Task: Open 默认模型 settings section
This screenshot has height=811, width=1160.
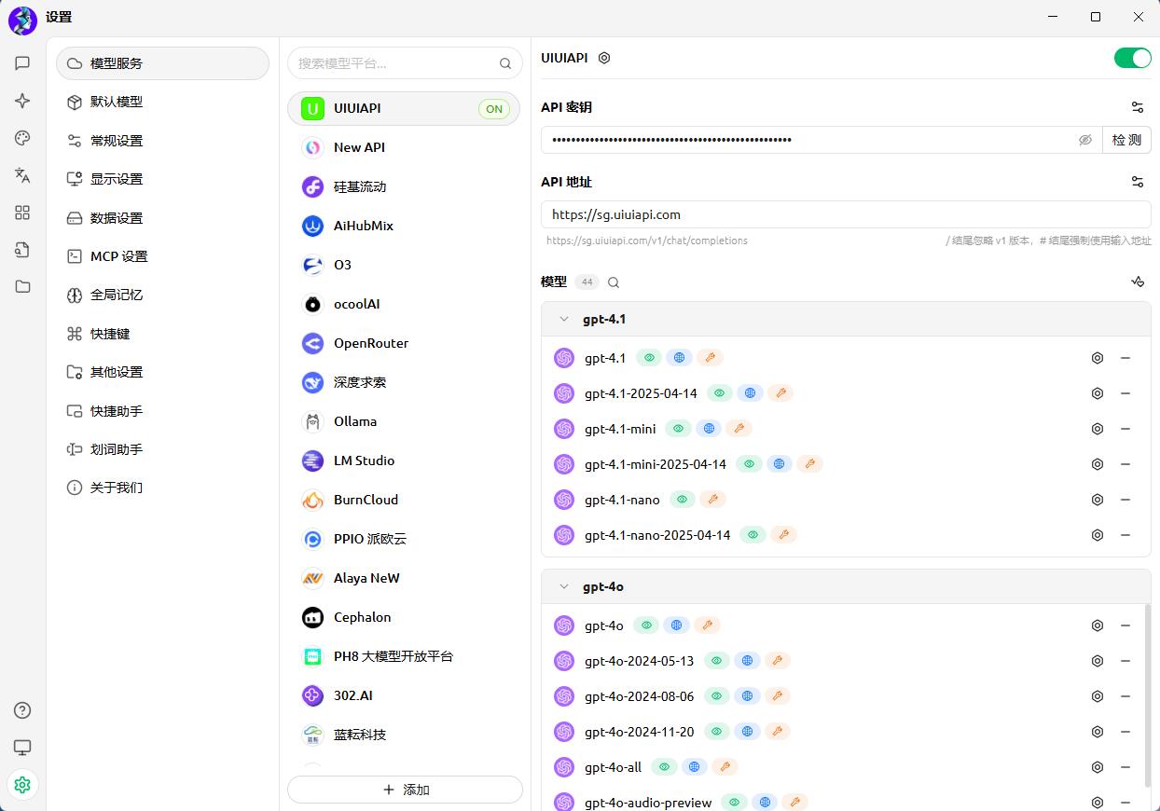Action: point(162,102)
